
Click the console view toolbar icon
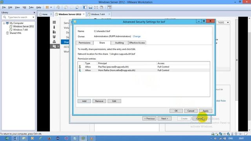pyautogui.click(x=109, y=7)
